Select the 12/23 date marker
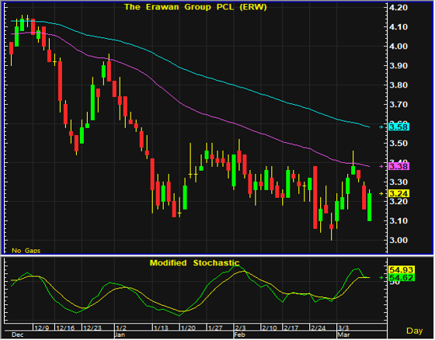 [92, 328]
